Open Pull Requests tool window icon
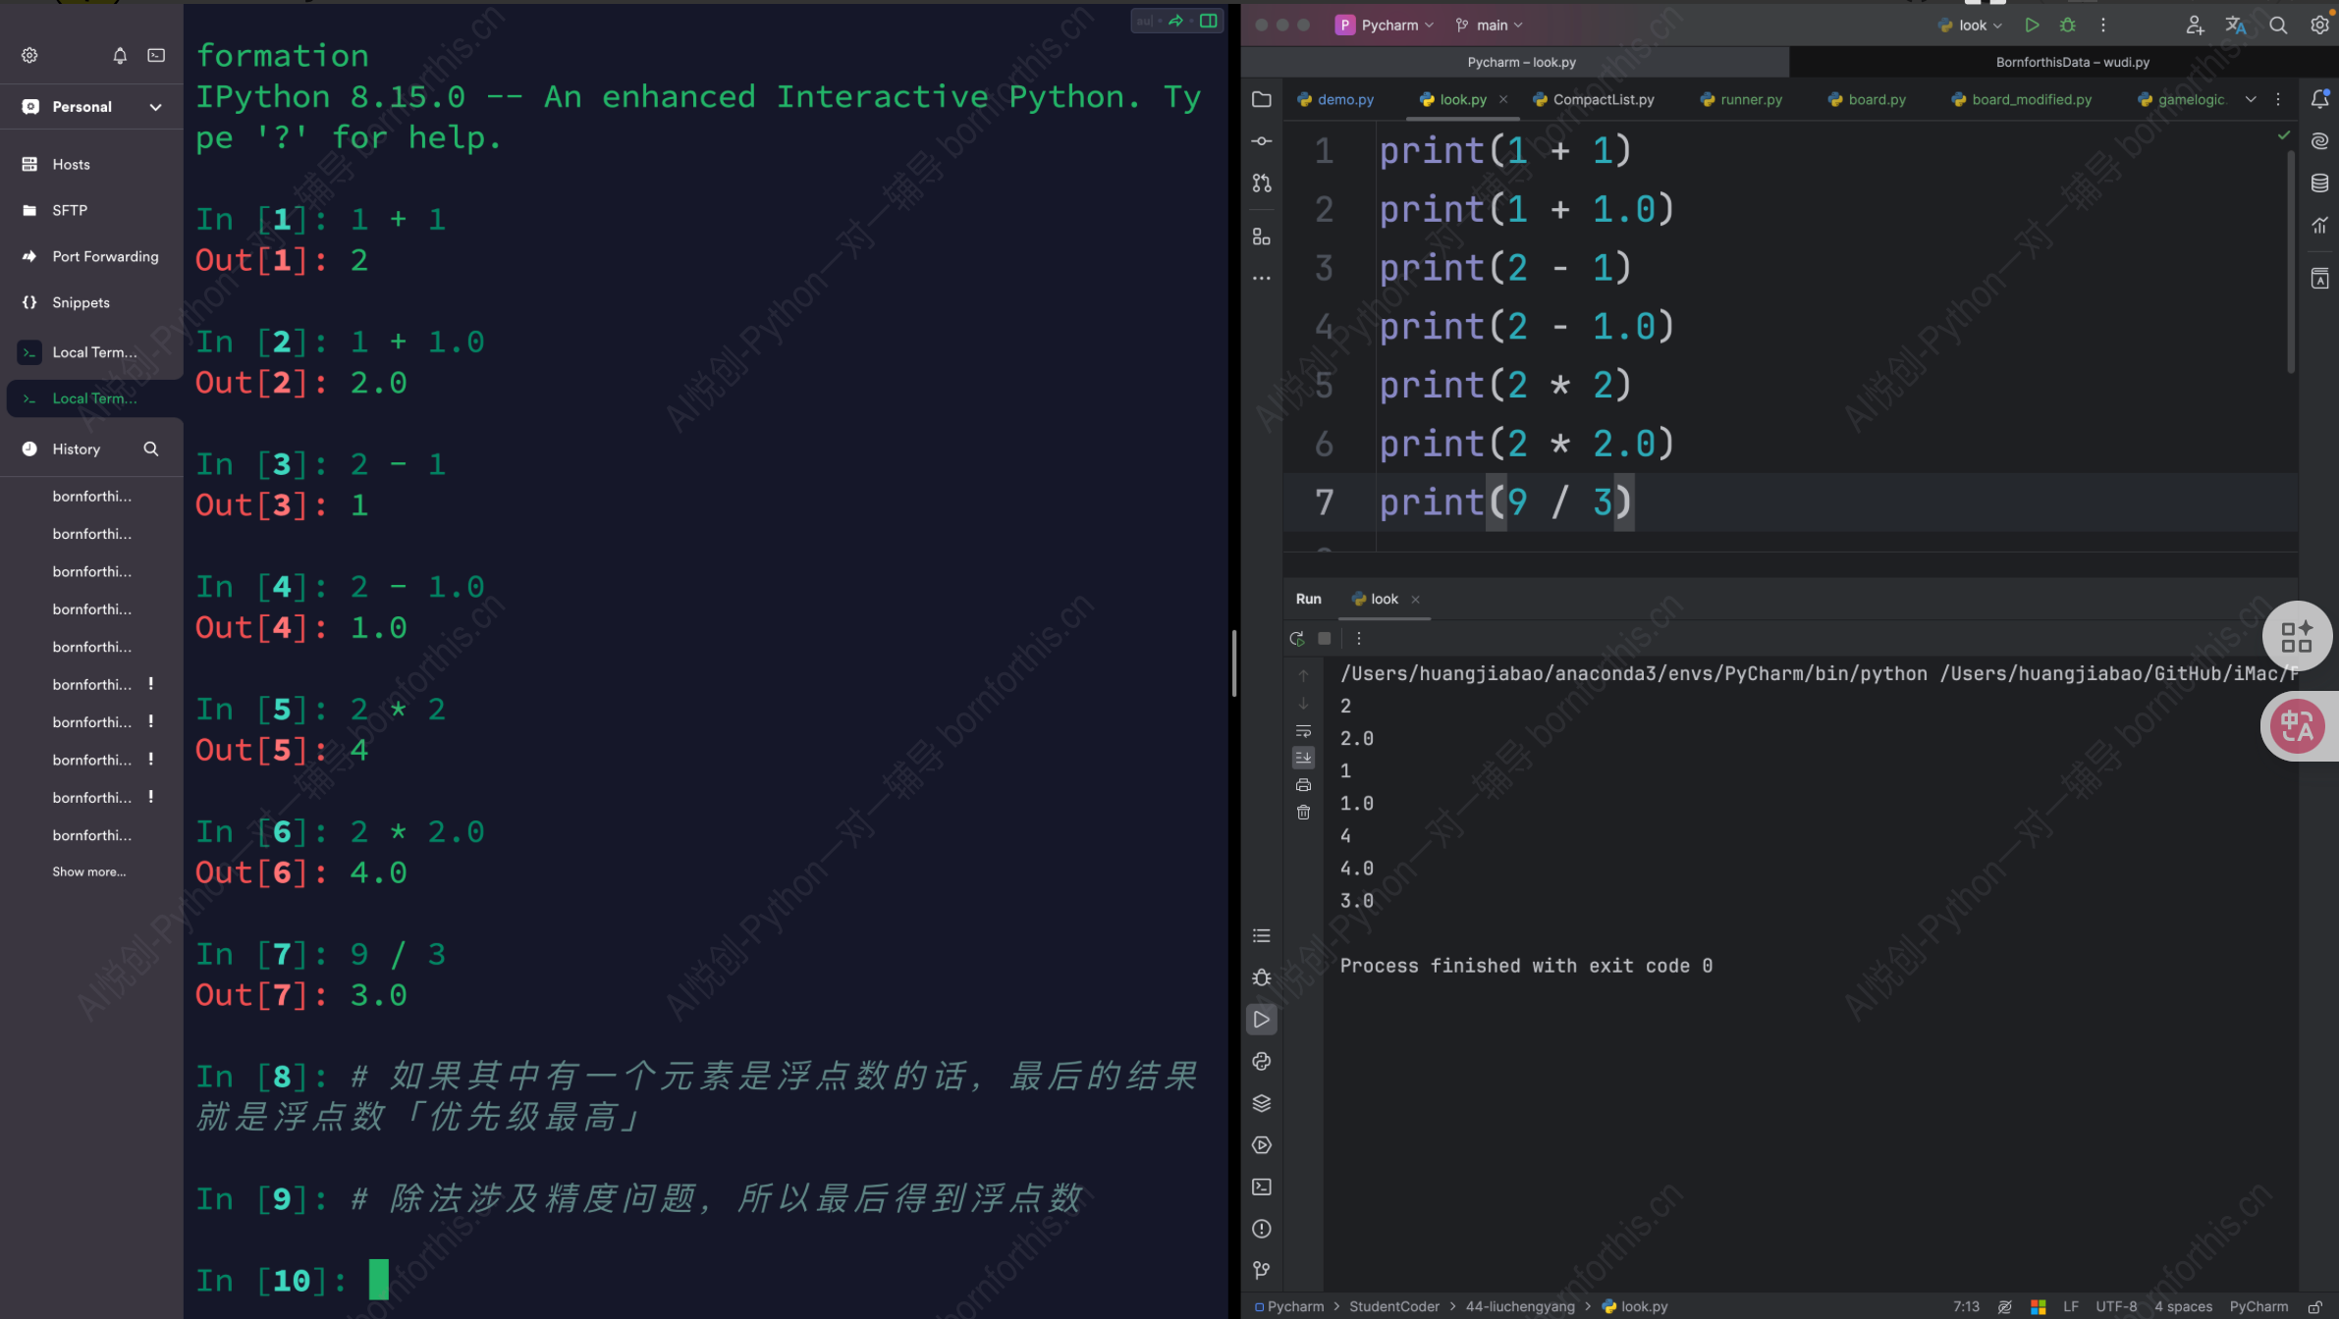The height and width of the screenshot is (1319, 2339). point(1262,184)
